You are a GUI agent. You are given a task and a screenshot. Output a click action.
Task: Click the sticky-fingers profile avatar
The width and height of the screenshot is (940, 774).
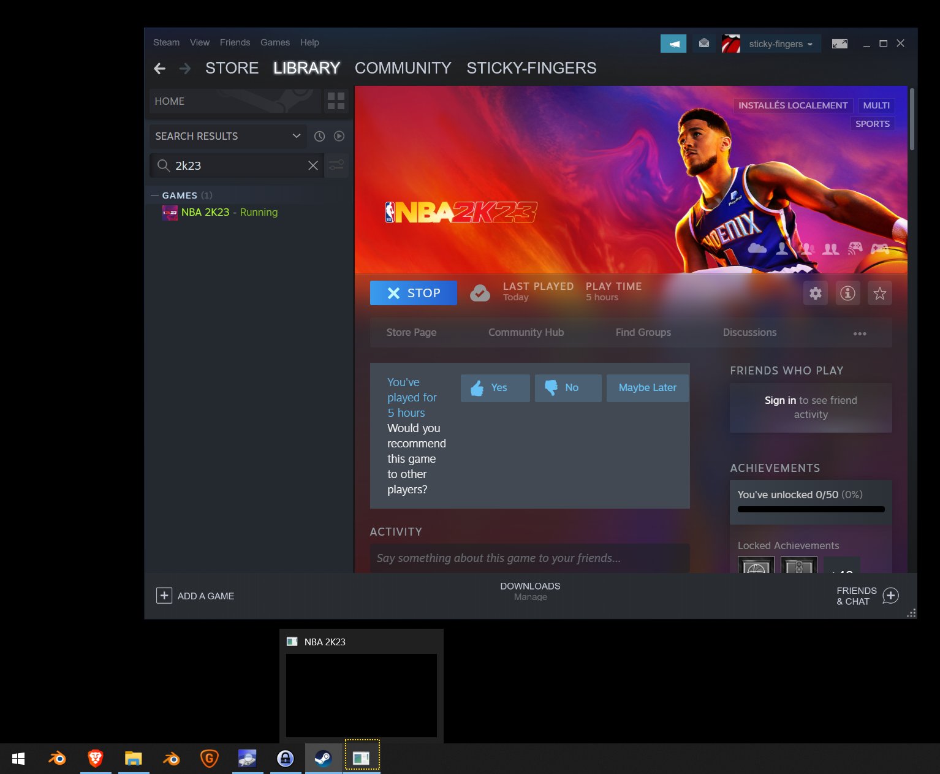coord(731,44)
